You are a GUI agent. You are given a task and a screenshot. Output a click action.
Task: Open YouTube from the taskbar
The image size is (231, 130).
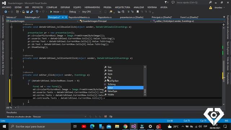(84, 126)
